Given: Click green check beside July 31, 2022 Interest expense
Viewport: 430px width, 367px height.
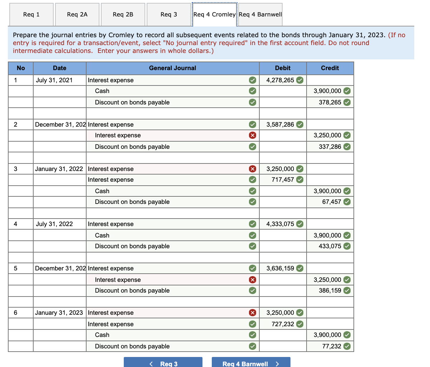Looking at the screenshot, I should pos(252,224).
